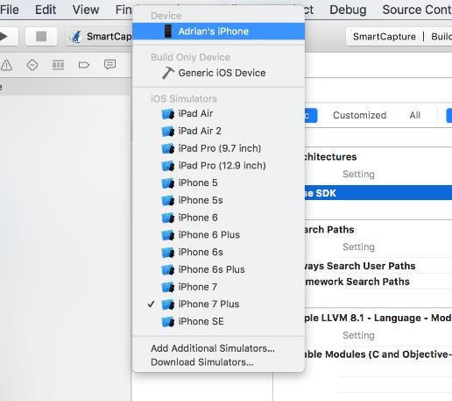Open the View menu
452x401 pixels.
(86, 10)
